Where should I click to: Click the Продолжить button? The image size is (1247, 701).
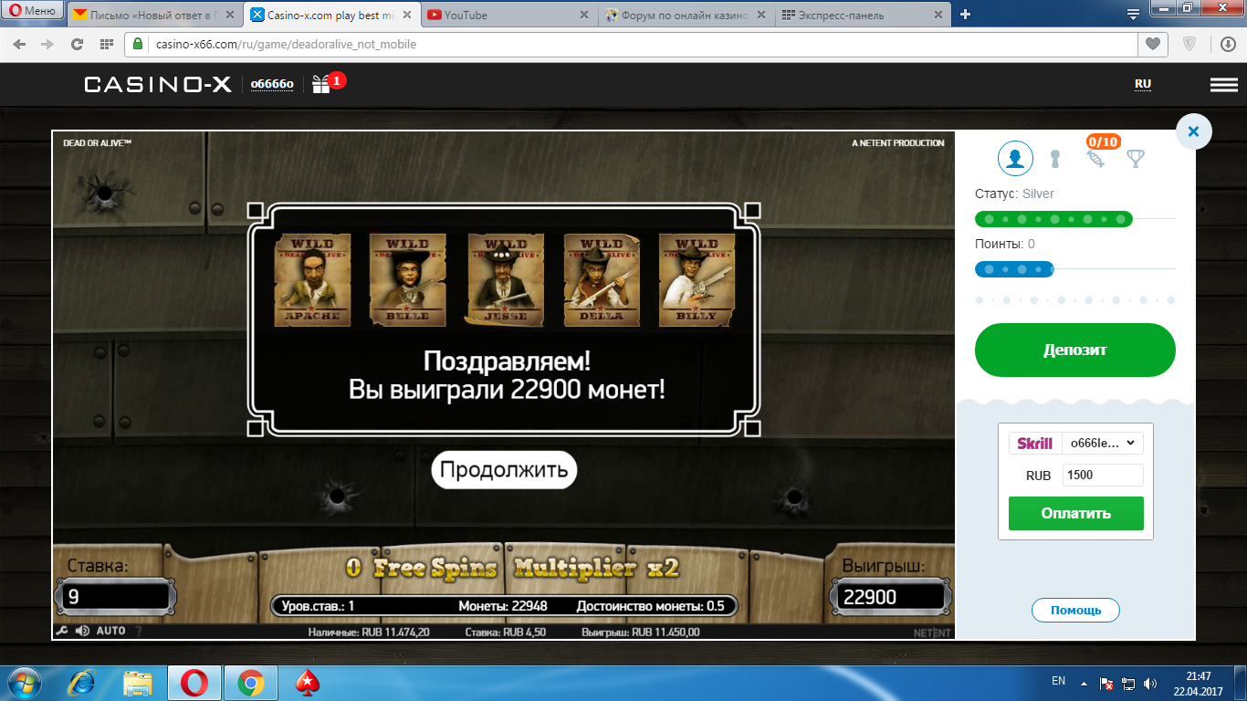pyautogui.click(x=504, y=470)
